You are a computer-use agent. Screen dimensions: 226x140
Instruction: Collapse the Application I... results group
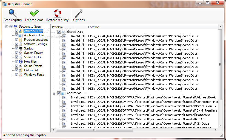point(54,94)
